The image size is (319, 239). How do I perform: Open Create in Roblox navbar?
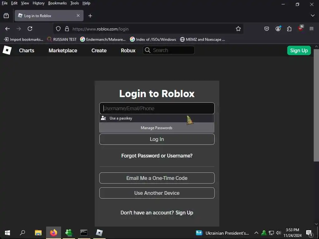(x=99, y=50)
